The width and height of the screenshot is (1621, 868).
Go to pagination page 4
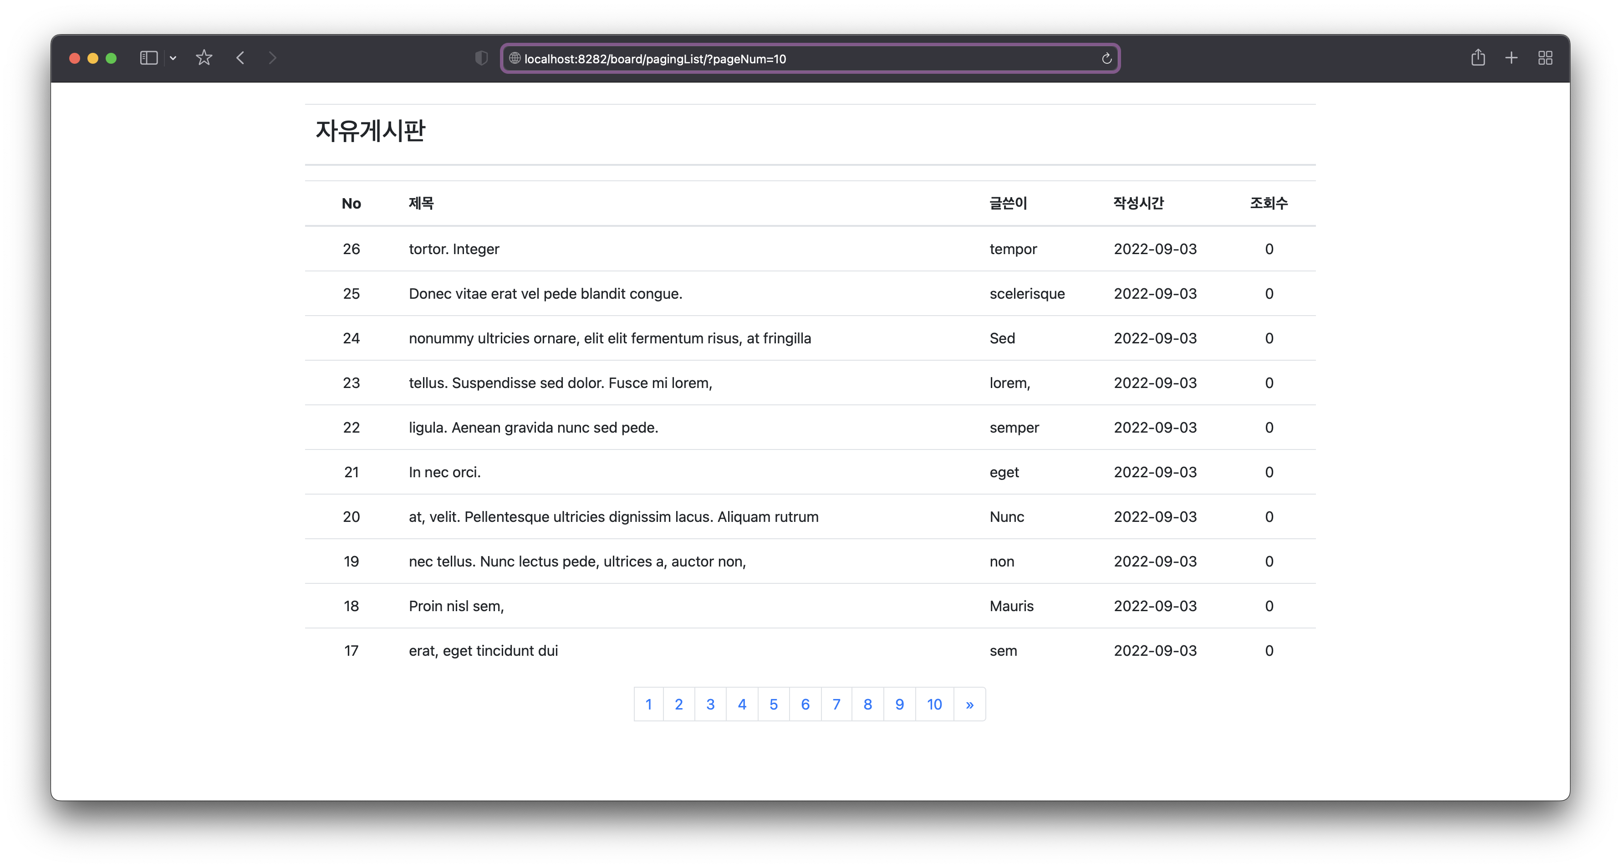743,705
